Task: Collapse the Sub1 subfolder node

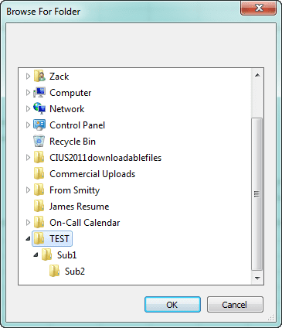Action: (36, 255)
